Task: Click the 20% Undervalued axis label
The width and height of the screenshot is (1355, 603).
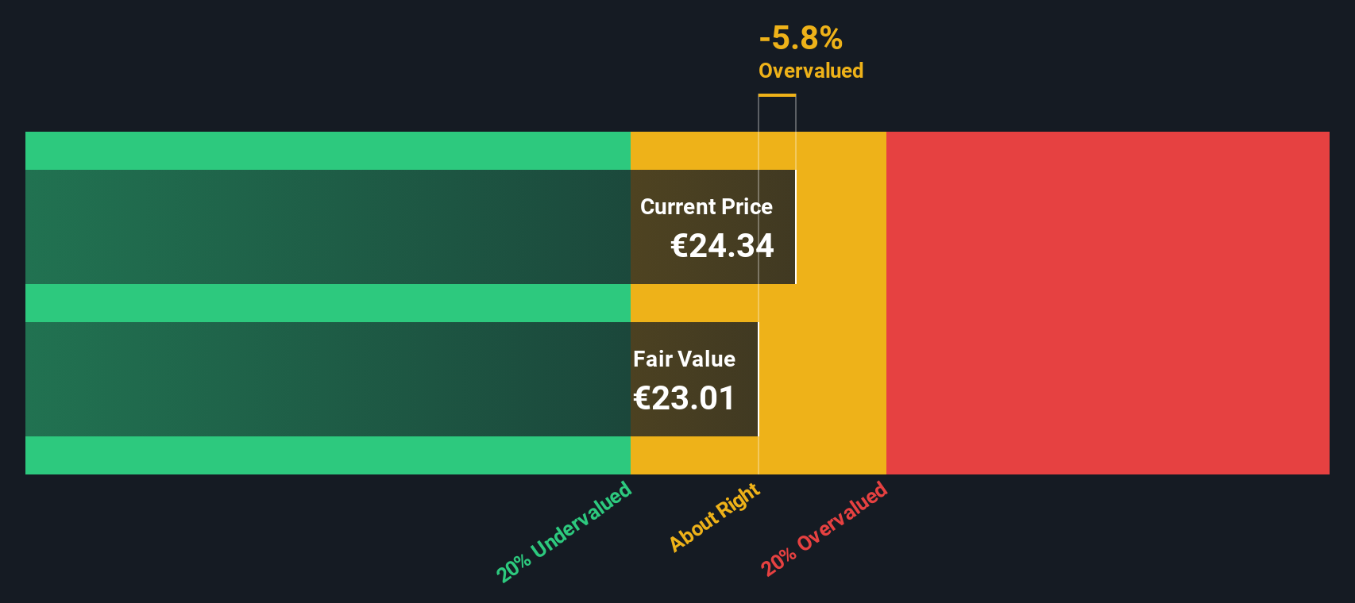Action: tap(564, 532)
